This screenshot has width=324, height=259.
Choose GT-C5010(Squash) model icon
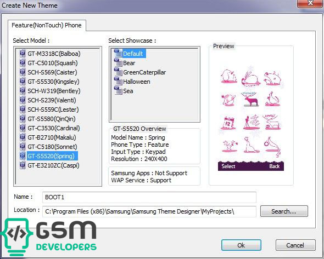click(x=23, y=62)
